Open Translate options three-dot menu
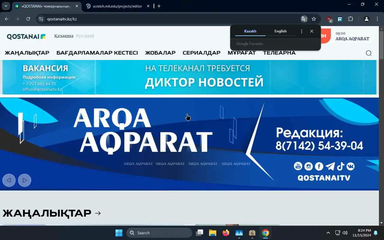384x240 pixels. pos(301,31)
